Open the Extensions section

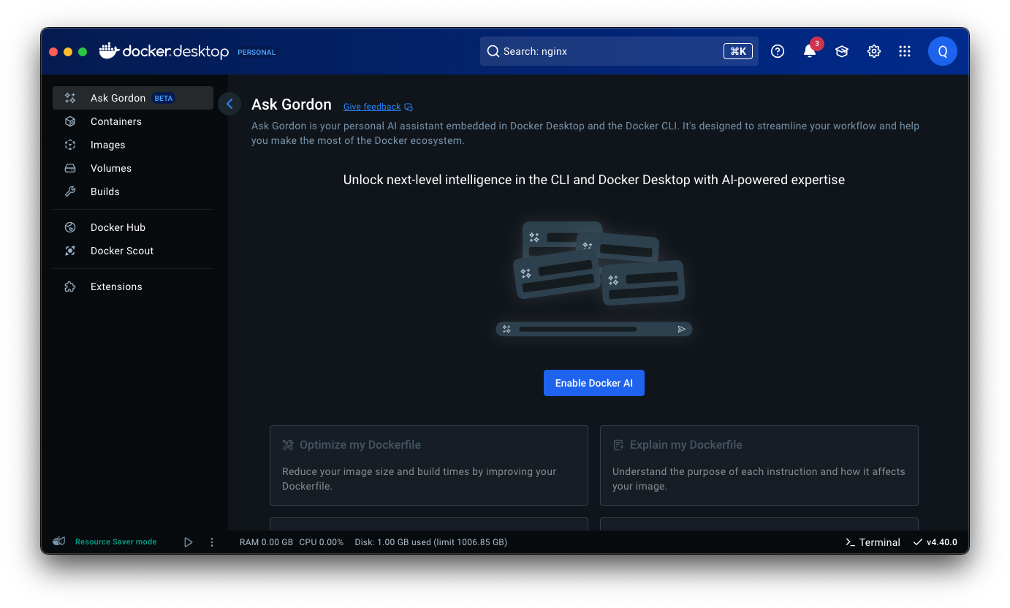[133, 286]
